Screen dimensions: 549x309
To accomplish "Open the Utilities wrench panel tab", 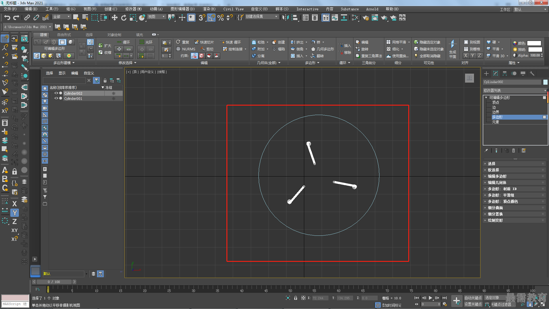I will coord(532,74).
